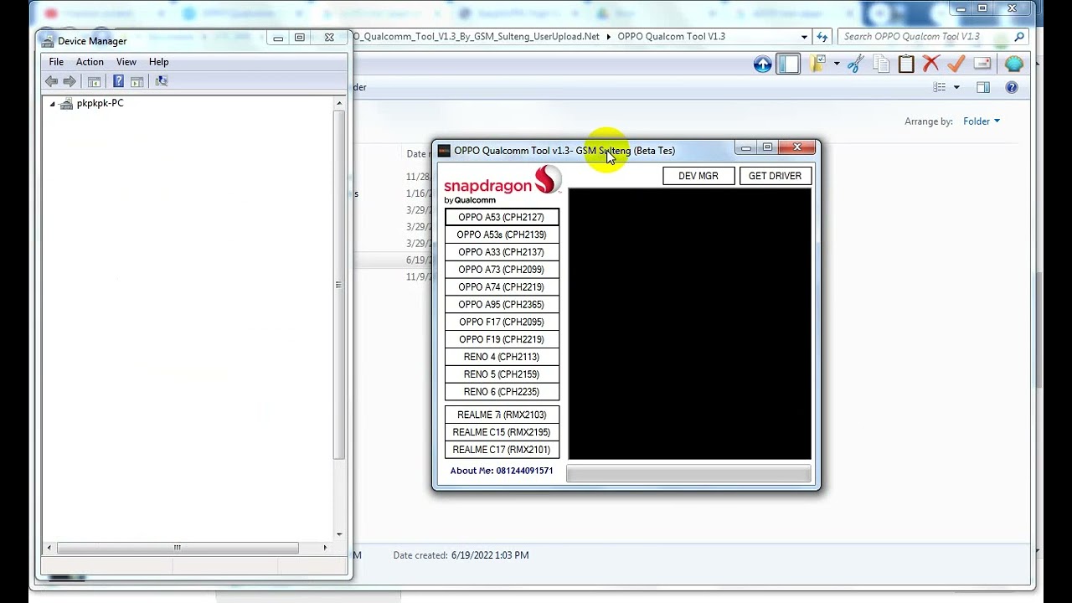Open address bar history dropdown arrow
Viewport: 1072px width, 603px height.
[x=804, y=37]
